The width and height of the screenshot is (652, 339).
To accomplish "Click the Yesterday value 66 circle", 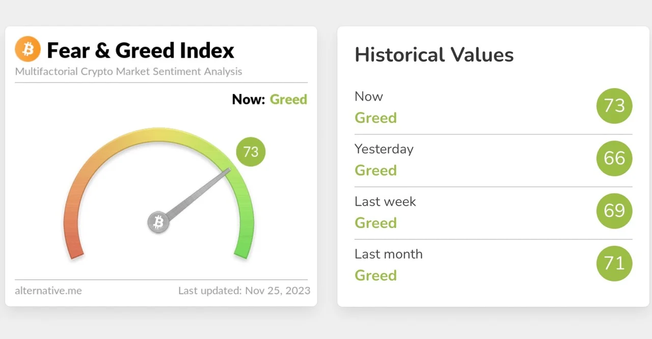I will tap(614, 158).
